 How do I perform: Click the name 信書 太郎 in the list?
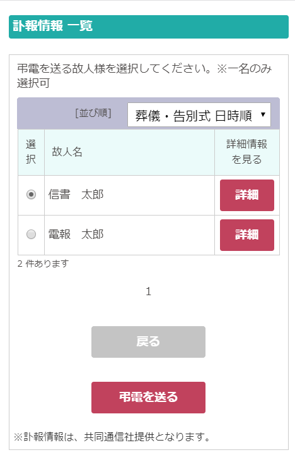point(76,195)
